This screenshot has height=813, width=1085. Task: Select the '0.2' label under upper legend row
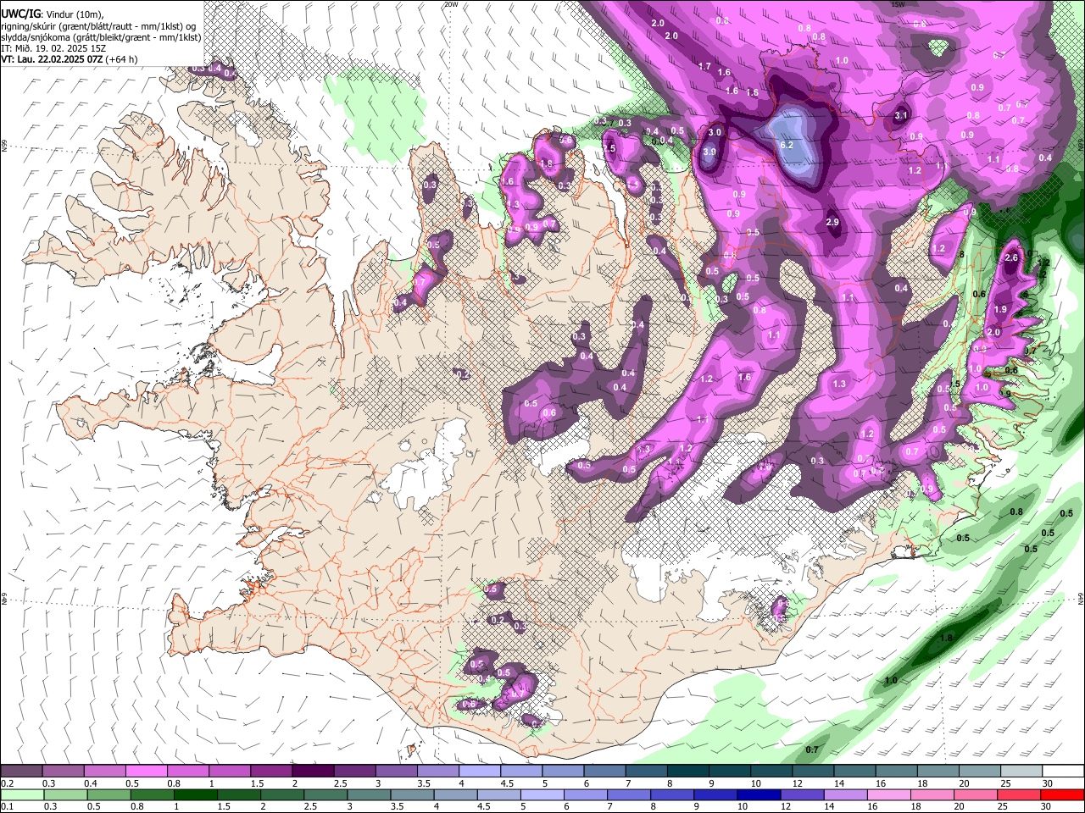pyautogui.click(x=7, y=783)
